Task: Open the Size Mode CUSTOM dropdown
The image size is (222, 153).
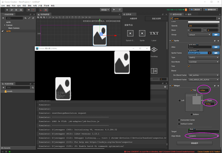Action: pyautogui.click(x=204, y=62)
